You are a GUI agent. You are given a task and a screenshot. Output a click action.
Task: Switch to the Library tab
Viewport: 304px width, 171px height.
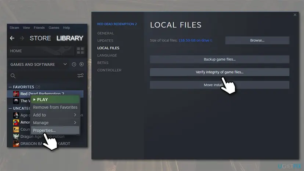(70, 38)
